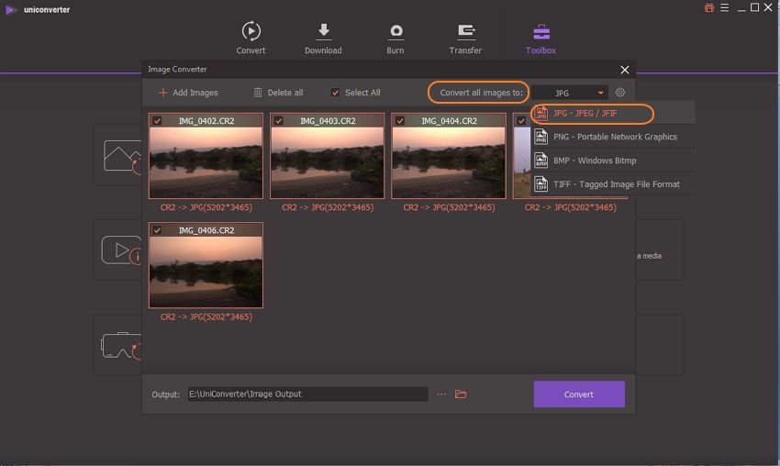
Task: Click the gift icon in title bar
Action: point(709,8)
